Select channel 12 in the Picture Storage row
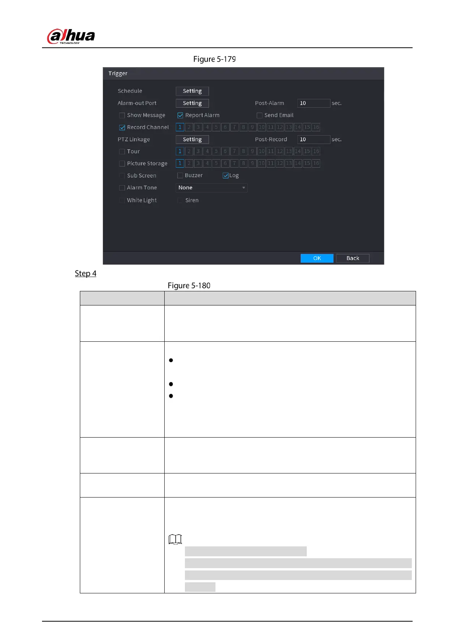 point(280,163)
